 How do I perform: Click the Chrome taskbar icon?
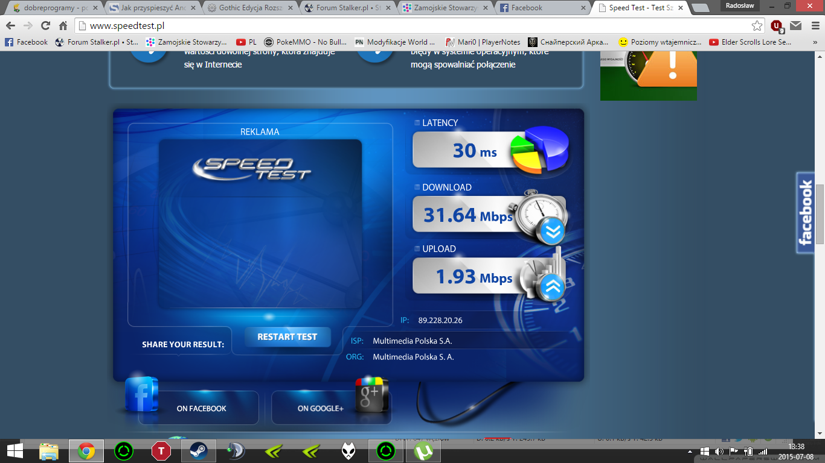tap(86, 451)
